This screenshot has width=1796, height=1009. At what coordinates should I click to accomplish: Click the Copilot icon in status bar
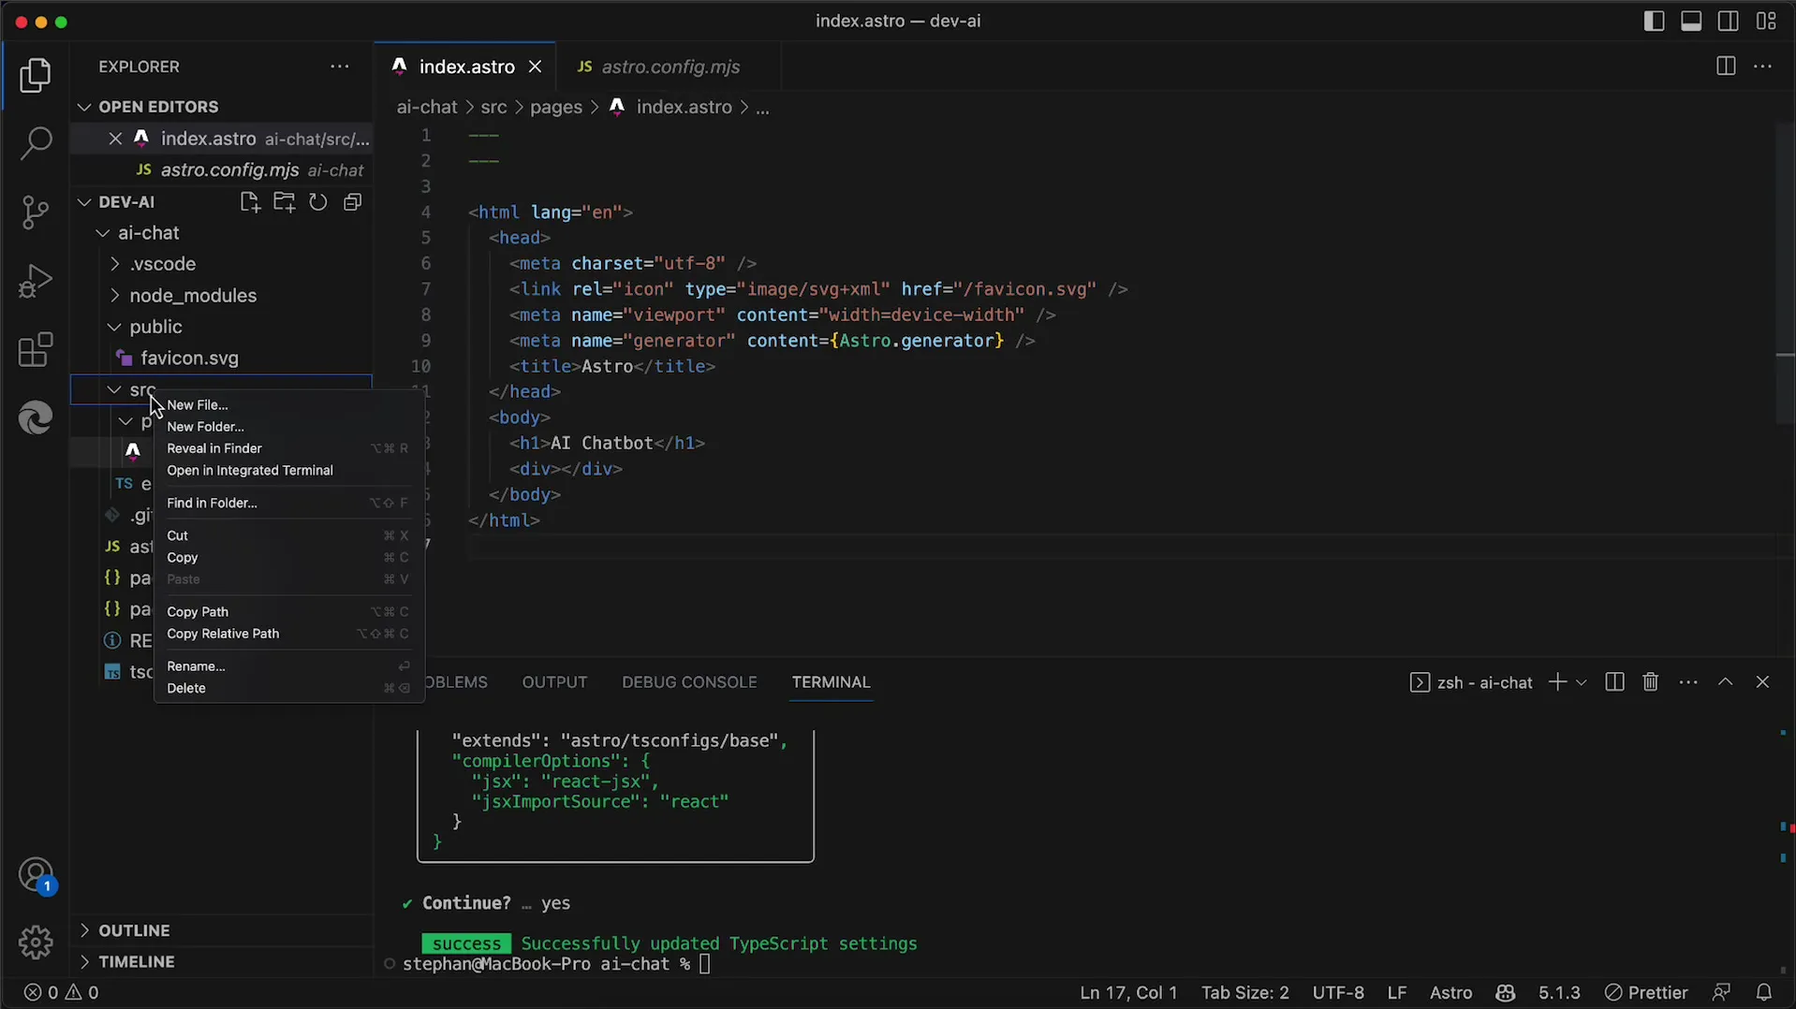point(1505,992)
